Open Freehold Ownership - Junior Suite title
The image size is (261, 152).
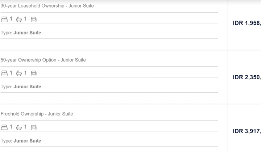pyautogui.click(x=37, y=114)
